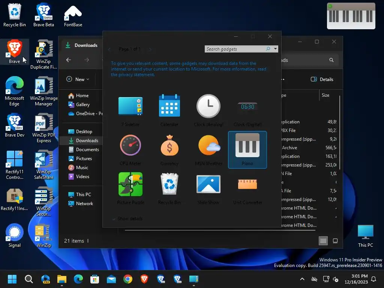384x288 pixels.
Task: Expand Show details in gadget gallery
Action: (127, 219)
